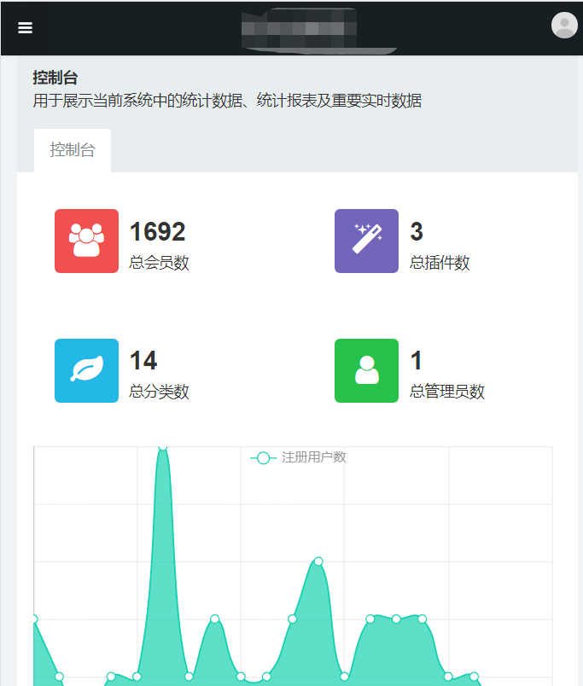Click the 总会员数 label
583x686 pixels.
click(x=159, y=263)
